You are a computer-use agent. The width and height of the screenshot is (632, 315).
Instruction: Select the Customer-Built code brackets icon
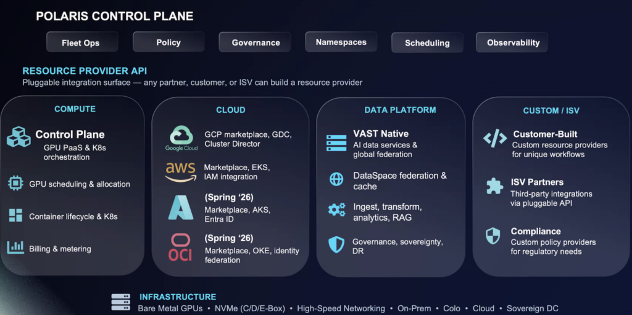[x=494, y=138]
